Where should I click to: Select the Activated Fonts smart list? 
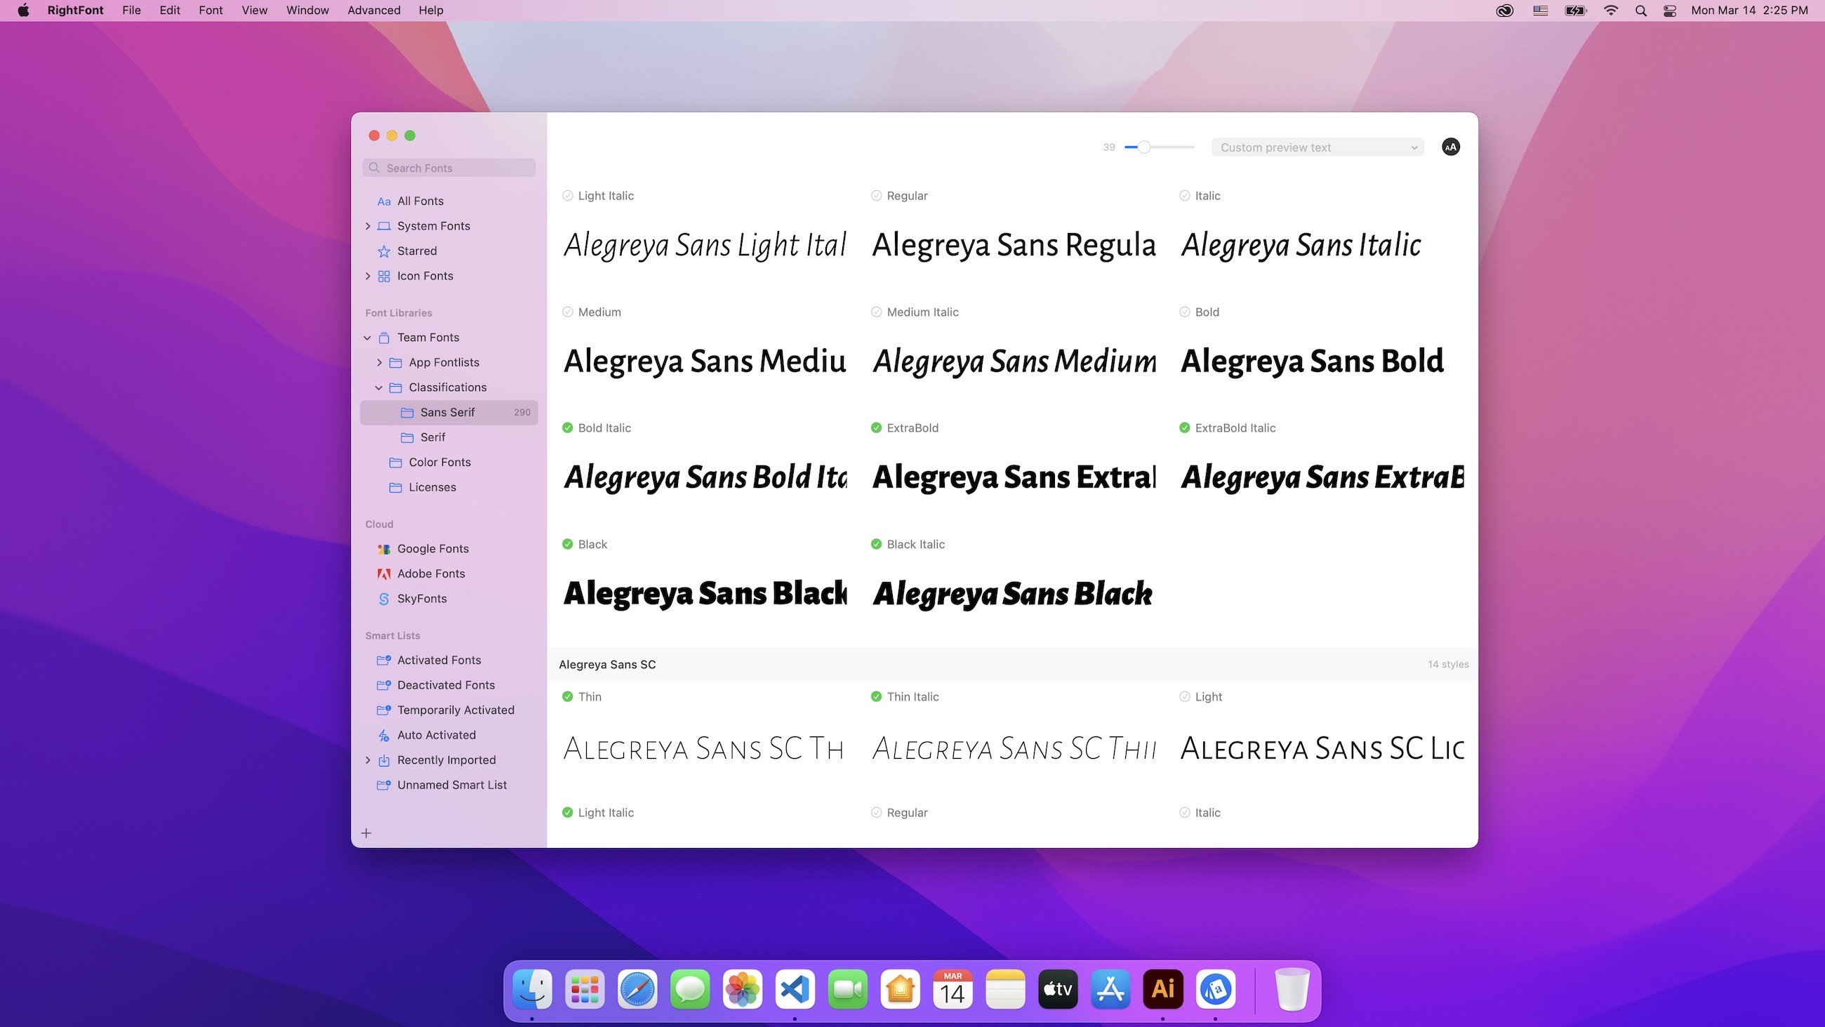[439, 660]
